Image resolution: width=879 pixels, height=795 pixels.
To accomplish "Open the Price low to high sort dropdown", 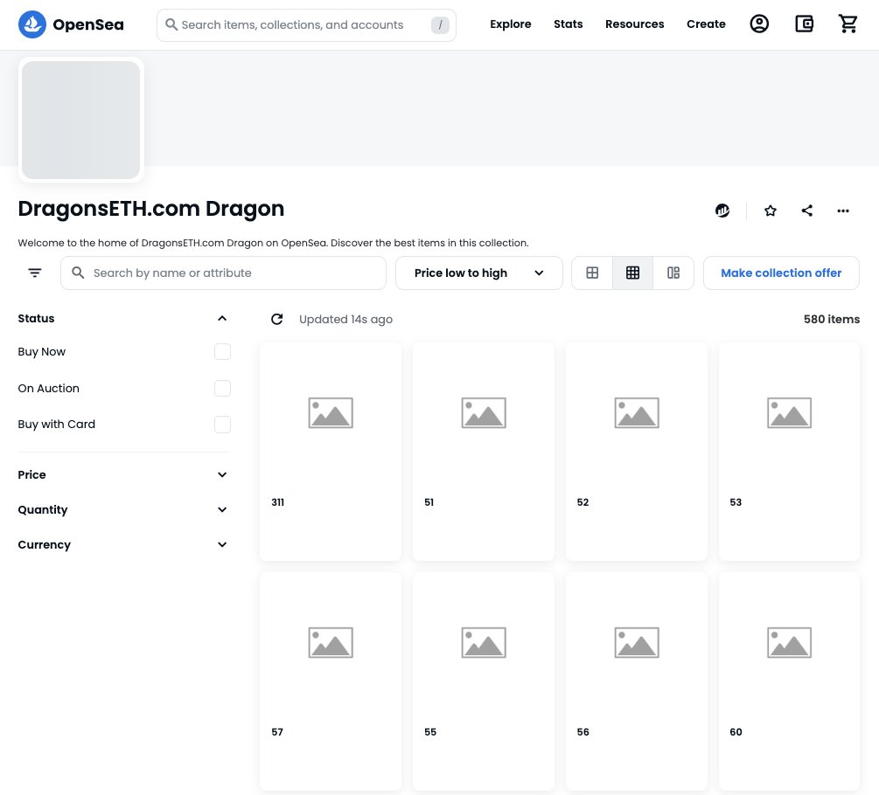I will click(x=478, y=273).
